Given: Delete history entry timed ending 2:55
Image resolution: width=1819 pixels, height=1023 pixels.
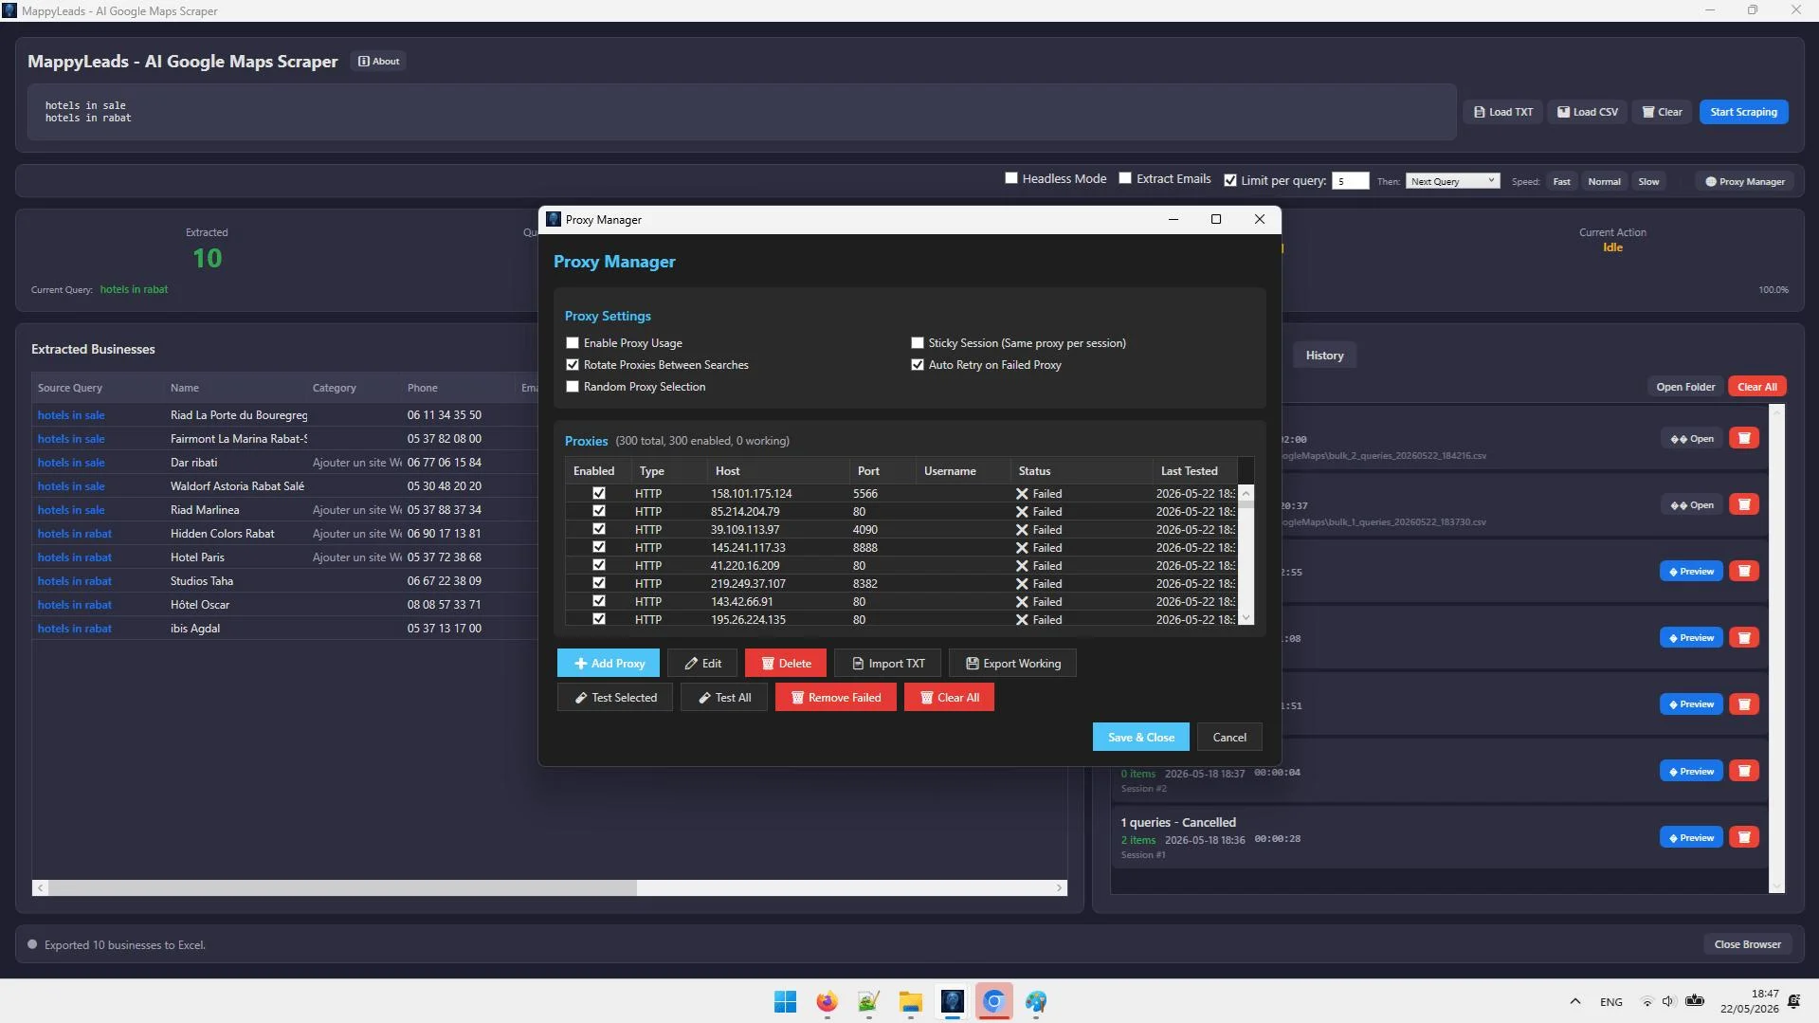Looking at the screenshot, I should [x=1743, y=571].
